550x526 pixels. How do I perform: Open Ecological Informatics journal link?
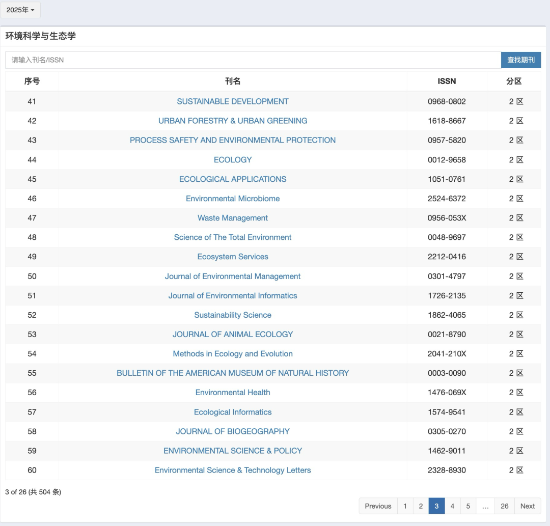(x=233, y=412)
